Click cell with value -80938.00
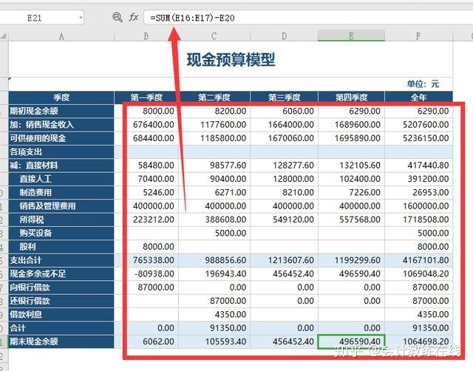 146,274
